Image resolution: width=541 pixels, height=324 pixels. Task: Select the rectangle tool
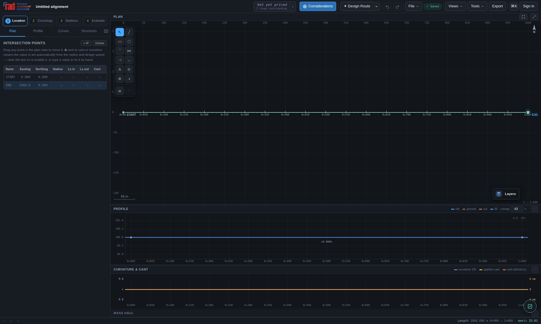[120, 41]
